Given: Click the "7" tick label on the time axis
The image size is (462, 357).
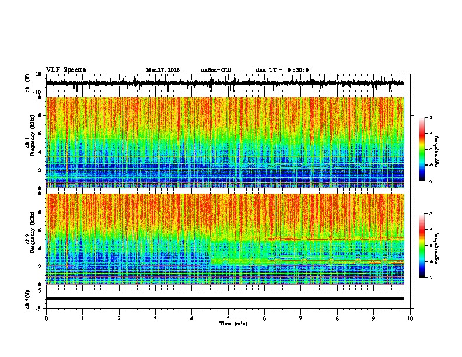Looking at the screenshot, I should point(300,318).
